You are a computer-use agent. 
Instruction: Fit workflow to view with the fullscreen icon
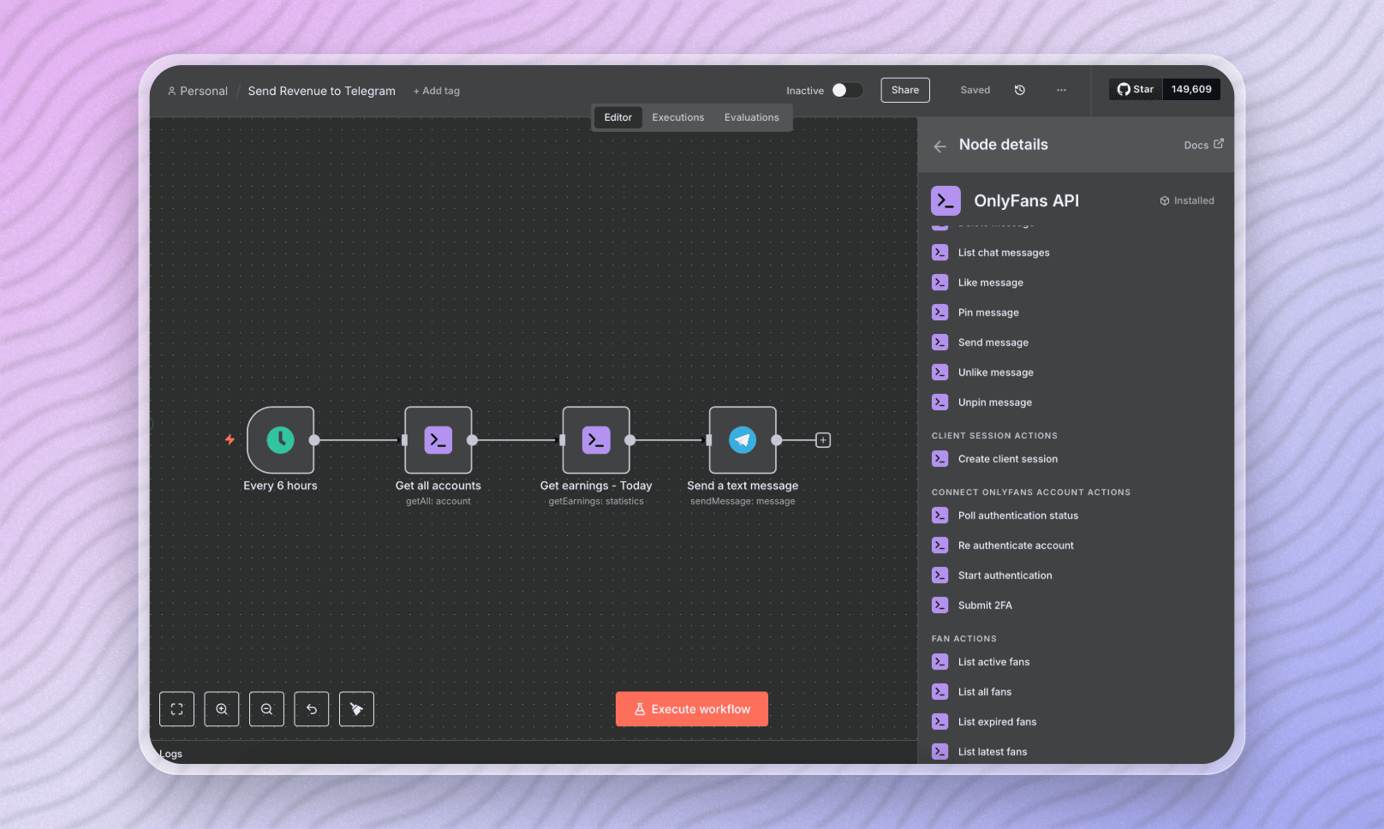[x=177, y=709]
